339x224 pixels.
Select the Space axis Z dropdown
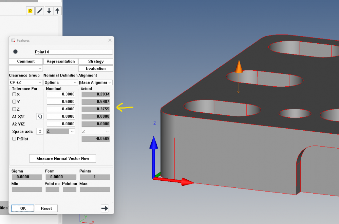[61, 131]
